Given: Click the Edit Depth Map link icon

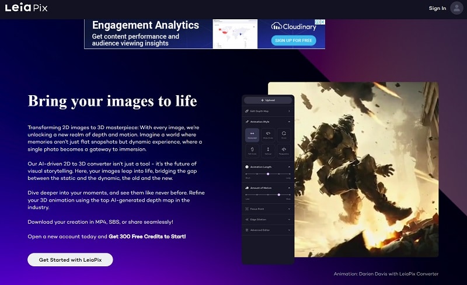Looking at the screenshot, I should coord(247,111).
